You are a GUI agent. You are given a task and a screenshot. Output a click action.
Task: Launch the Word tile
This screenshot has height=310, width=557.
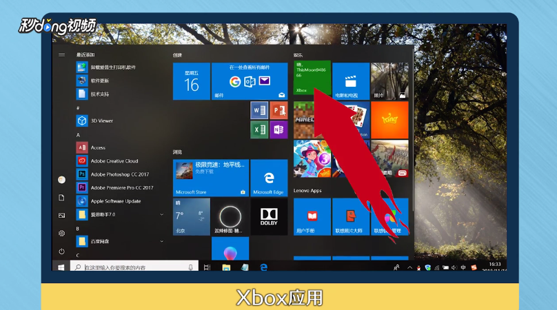click(x=259, y=110)
